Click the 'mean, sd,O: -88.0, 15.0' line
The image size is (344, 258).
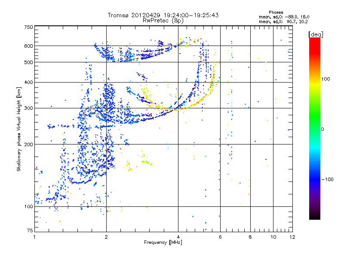[x=284, y=17]
